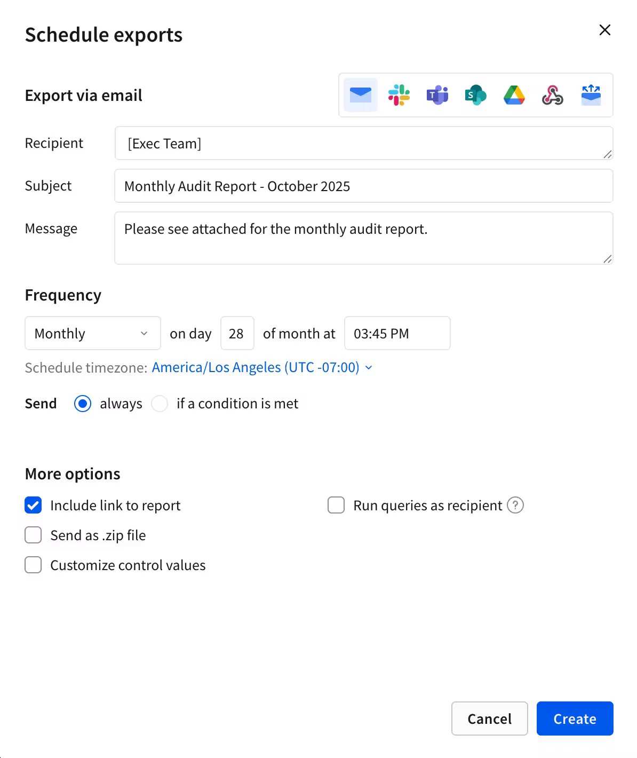The height and width of the screenshot is (758, 637).
Task: Open help for Run queries as recipient
Action: [515, 505]
